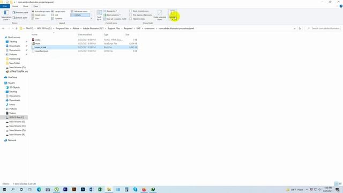Open the Sort by menu

(x=99, y=16)
